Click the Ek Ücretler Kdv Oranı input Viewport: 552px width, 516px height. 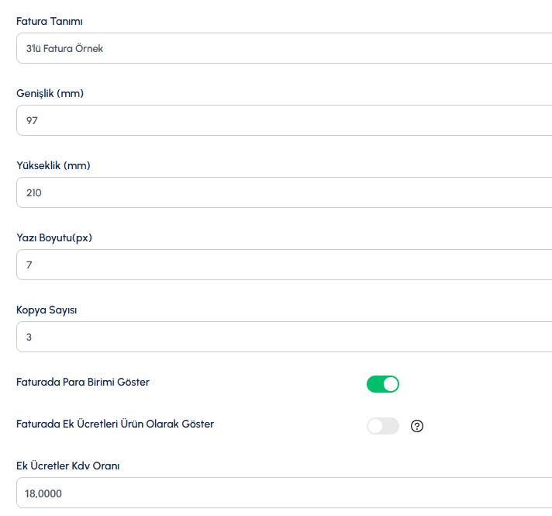tap(284, 493)
